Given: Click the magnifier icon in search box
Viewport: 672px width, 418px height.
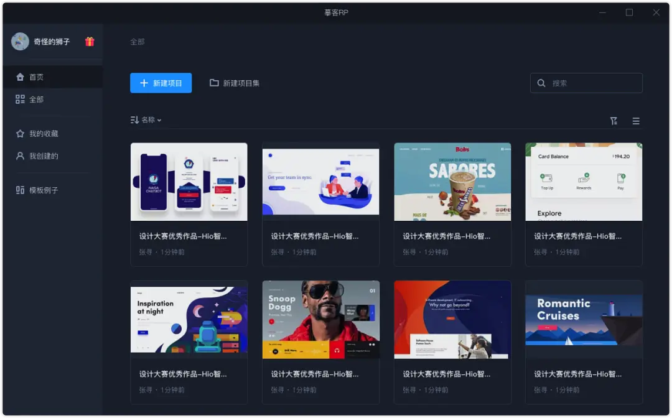Looking at the screenshot, I should pyautogui.click(x=541, y=83).
